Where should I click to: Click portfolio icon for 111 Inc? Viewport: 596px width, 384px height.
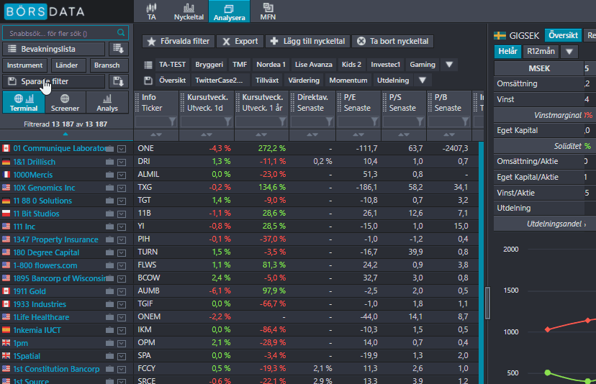(x=109, y=227)
